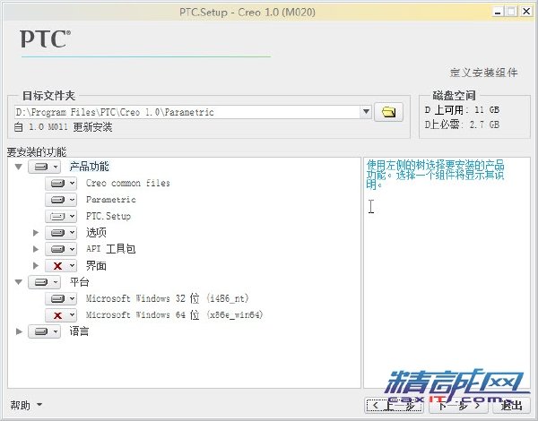Select the 选项 label
The height and width of the screenshot is (421, 538).
click(96, 233)
